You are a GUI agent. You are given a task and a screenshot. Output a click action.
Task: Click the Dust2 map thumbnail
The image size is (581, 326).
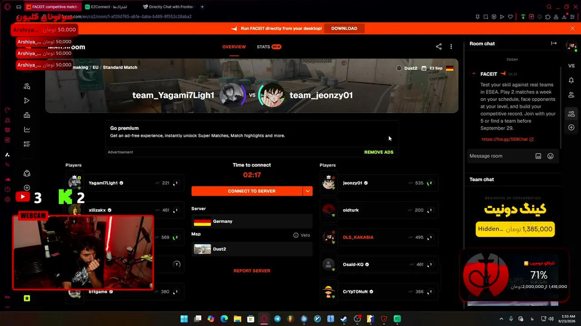coord(202,249)
